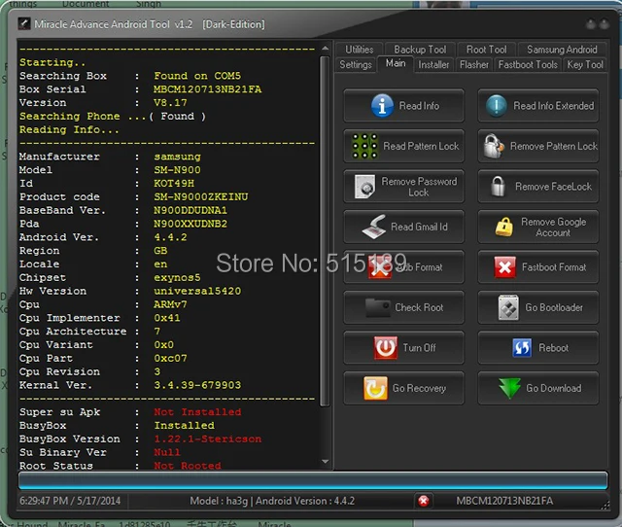Click the SM-N9000ZKEINU product code value
622x527 pixels.
click(201, 196)
